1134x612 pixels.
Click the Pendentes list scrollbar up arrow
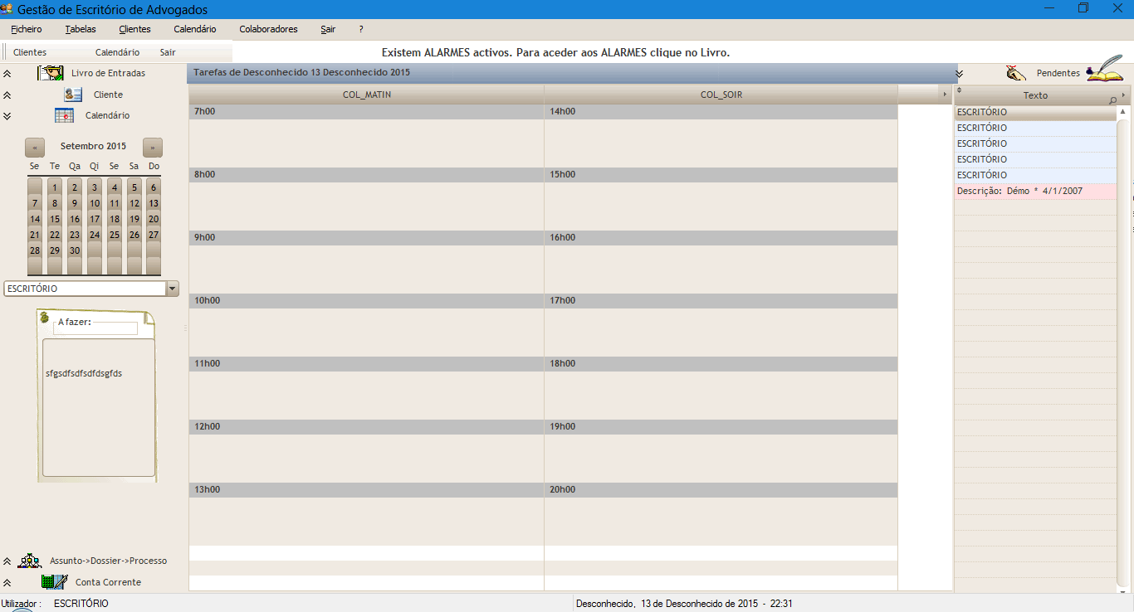[1123, 111]
